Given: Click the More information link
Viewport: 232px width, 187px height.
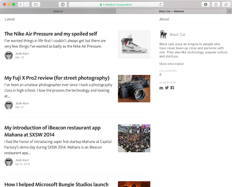Looking at the screenshot, I should point(172,64).
